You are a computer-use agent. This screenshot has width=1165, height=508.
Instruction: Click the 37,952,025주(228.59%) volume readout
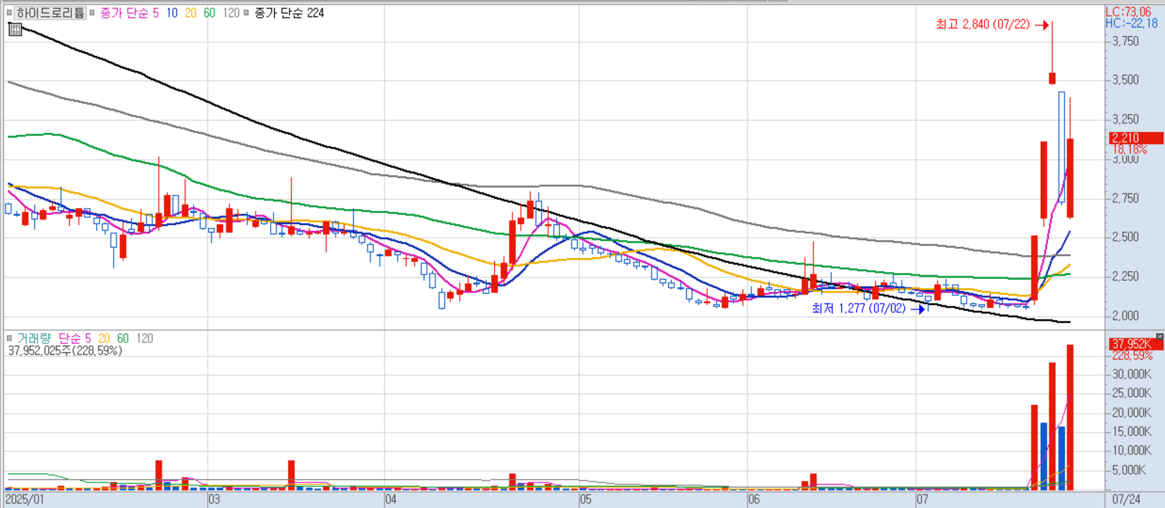click(x=65, y=351)
